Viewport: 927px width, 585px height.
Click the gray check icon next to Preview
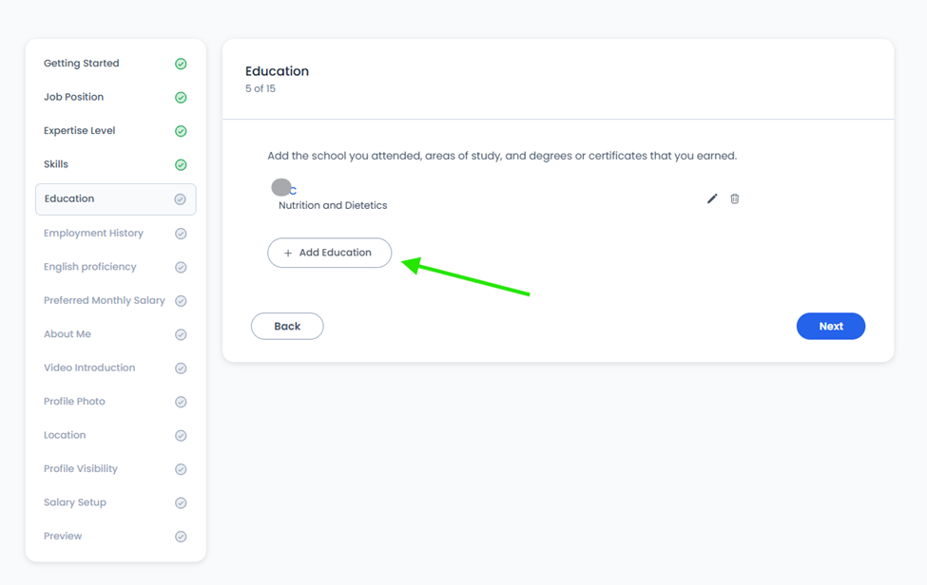click(x=181, y=537)
